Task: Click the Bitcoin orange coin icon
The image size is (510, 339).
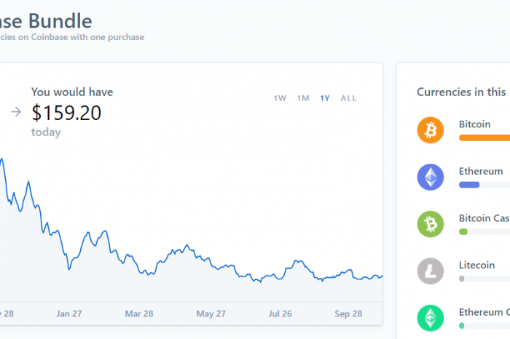Action: [x=431, y=130]
